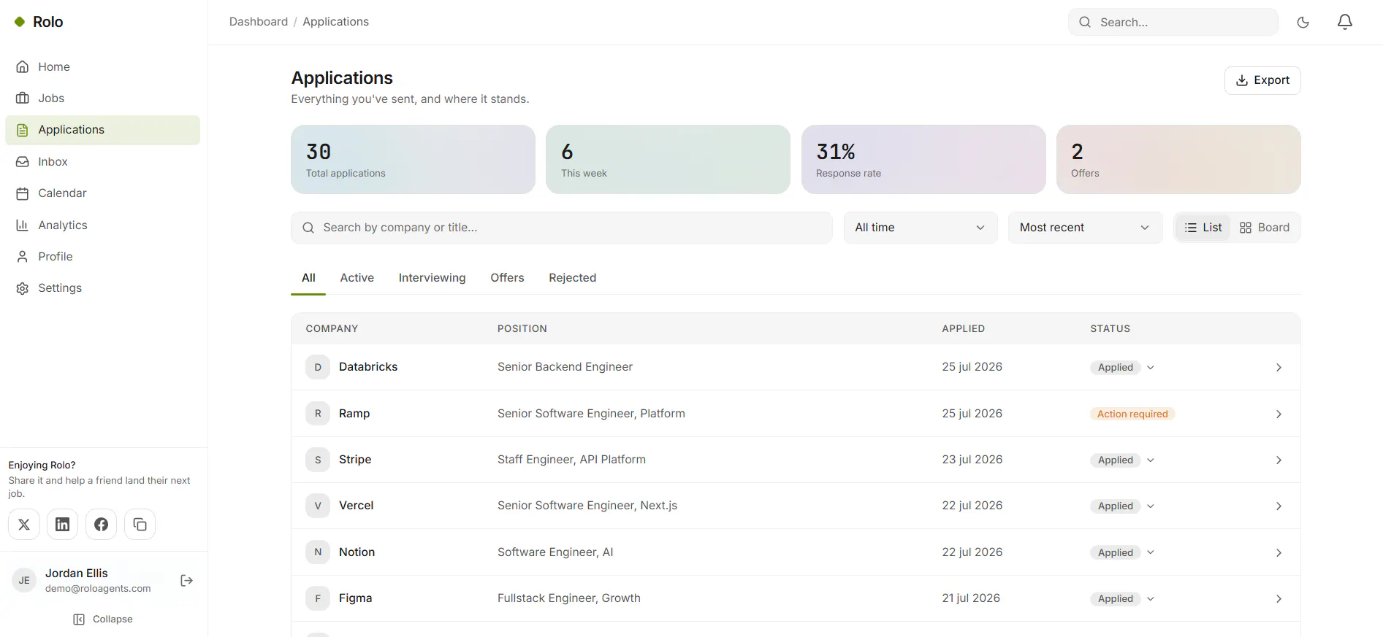Share Rolo on X
Image resolution: width=1383 pixels, height=637 pixels.
(24, 525)
